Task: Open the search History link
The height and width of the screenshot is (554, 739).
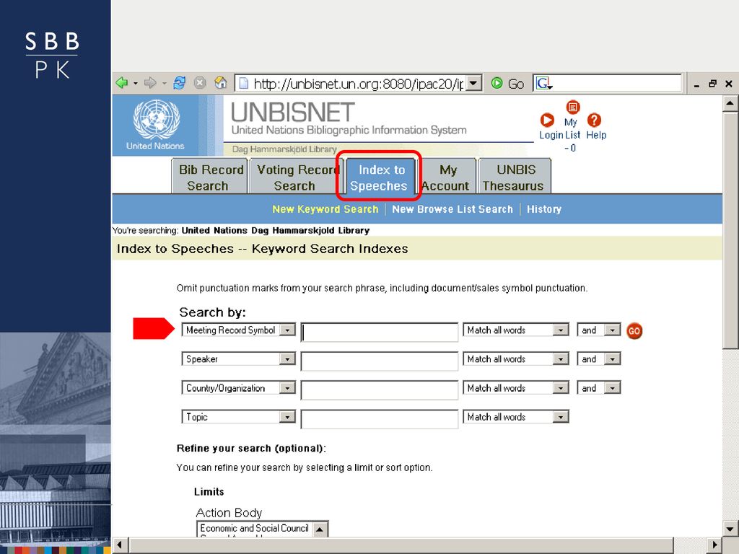Action: 544,209
